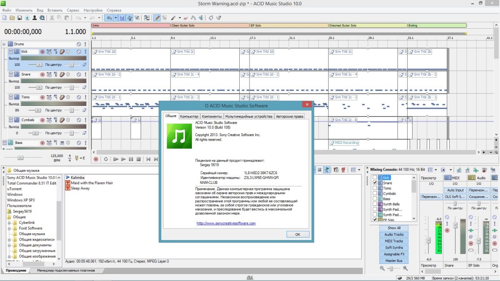
Task: Expand Общие изображения tree node
Action: [x=9, y=256]
